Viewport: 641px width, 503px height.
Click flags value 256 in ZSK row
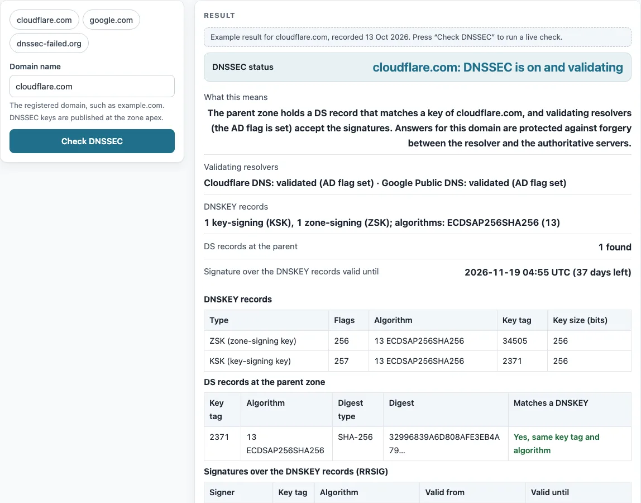tap(348, 341)
